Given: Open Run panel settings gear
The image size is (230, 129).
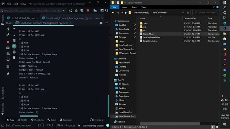Looking at the screenshot, I should point(101,23).
